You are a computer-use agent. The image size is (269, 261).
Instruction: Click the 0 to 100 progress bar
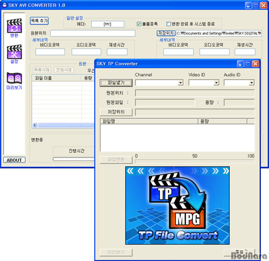[x=195, y=161]
